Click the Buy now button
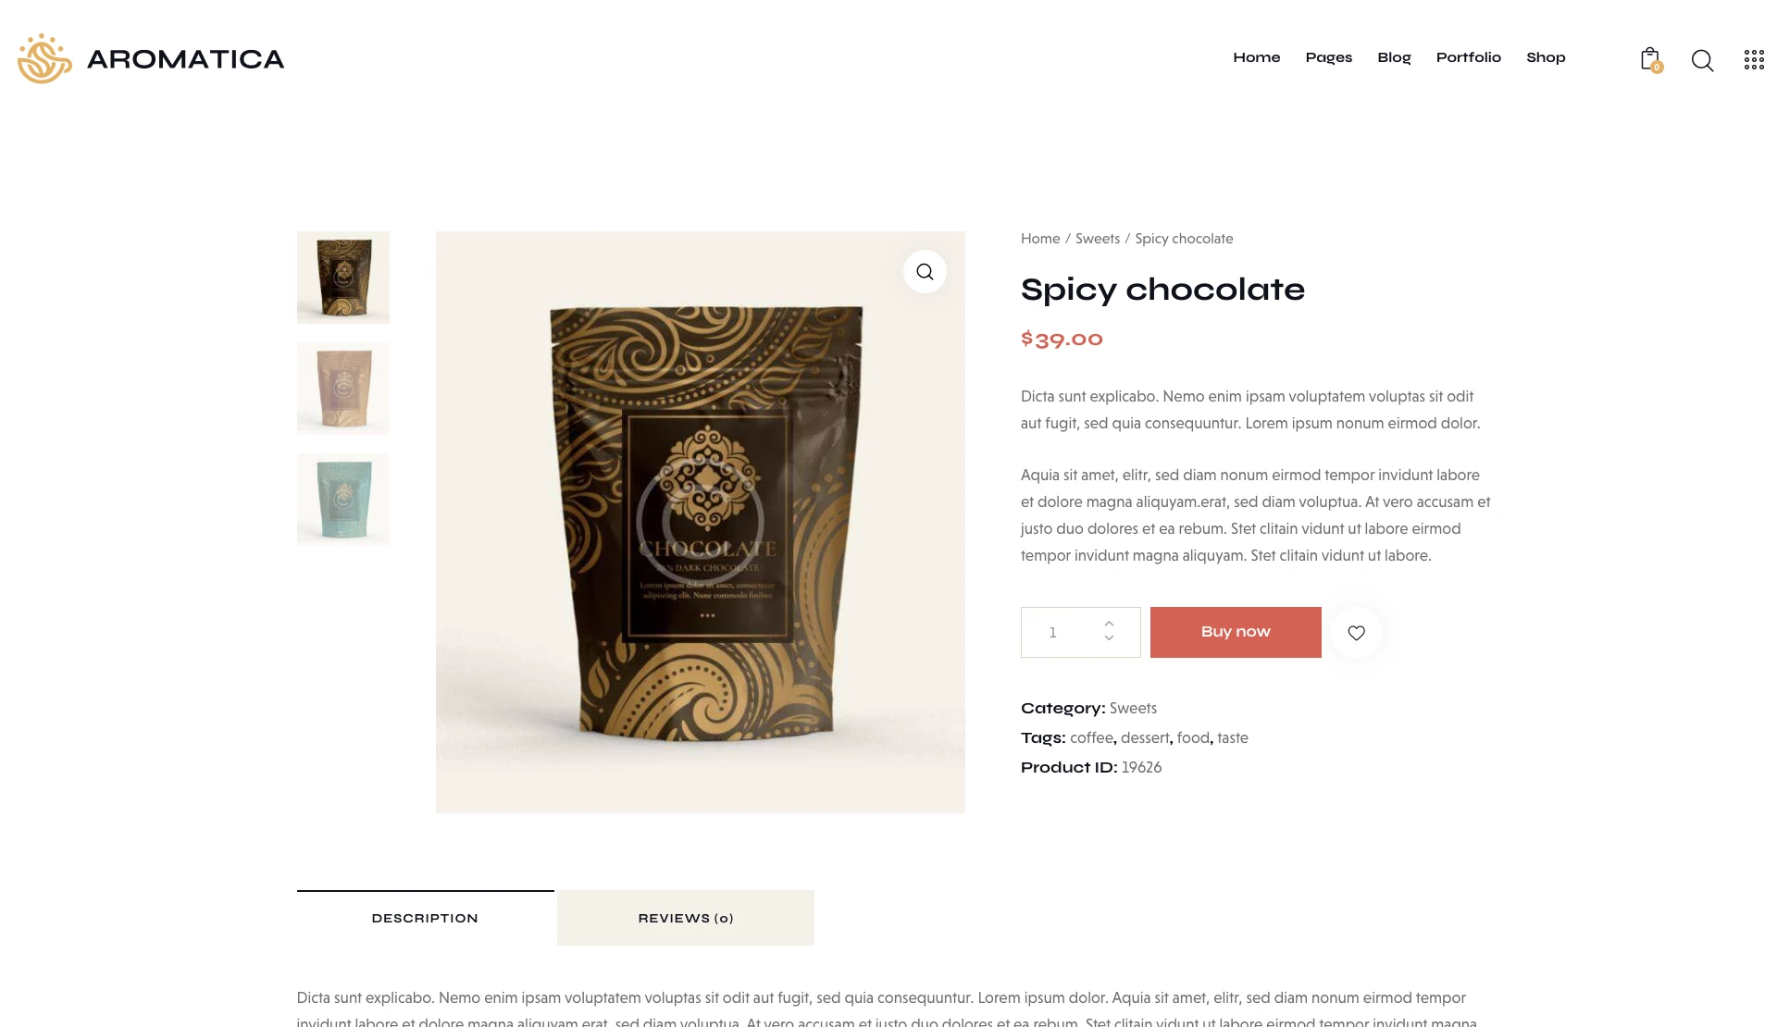The width and height of the screenshot is (1777, 1027). click(x=1236, y=632)
